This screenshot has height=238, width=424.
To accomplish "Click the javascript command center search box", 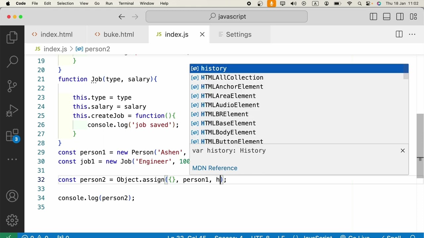I will 227,17.
